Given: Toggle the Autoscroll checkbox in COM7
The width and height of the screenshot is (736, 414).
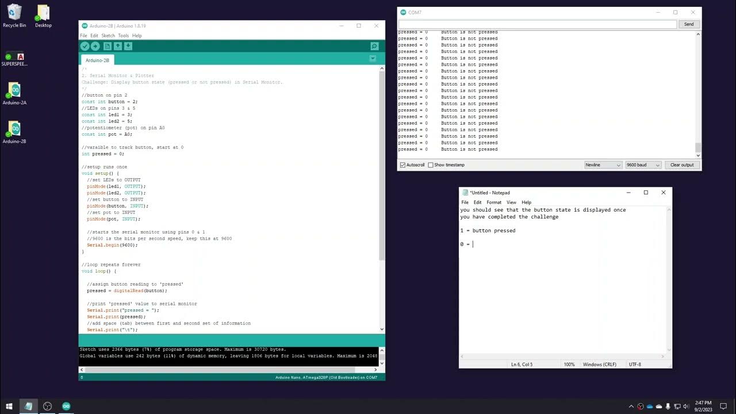Looking at the screenshot, I should (402, 165).
